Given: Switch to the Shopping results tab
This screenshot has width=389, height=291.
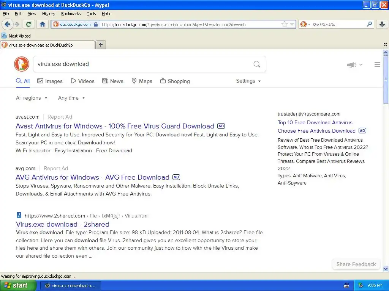Looking at the screenshot, I should click(175, 81).
